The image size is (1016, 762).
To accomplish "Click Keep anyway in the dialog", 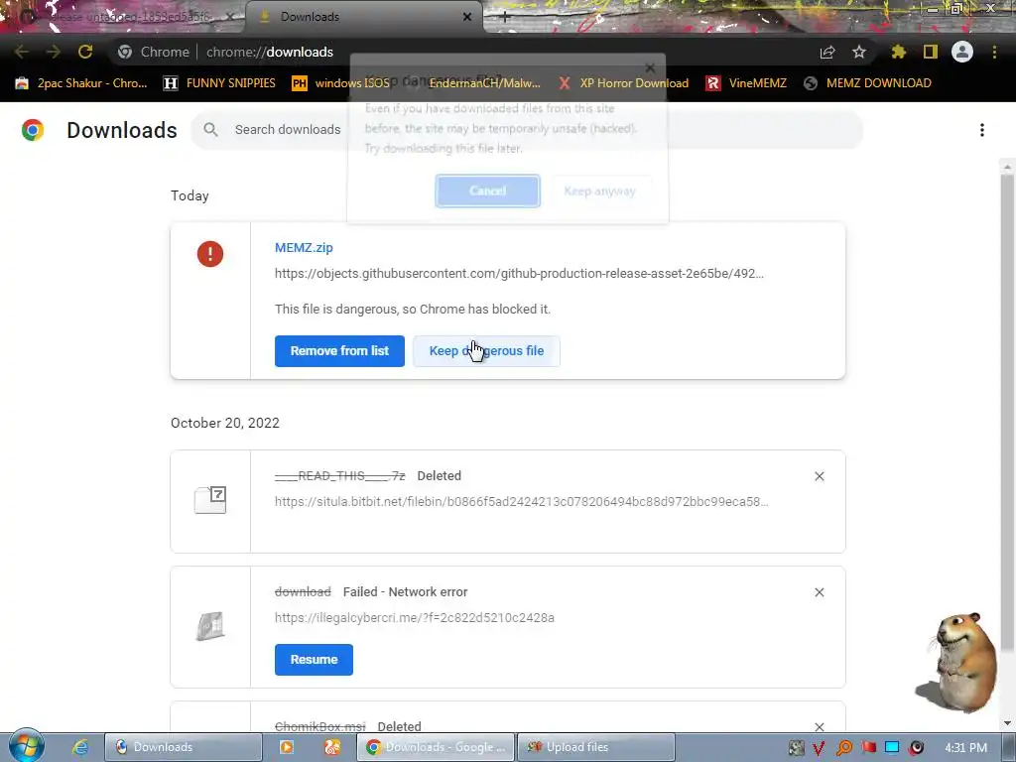I will pos(599,191).
